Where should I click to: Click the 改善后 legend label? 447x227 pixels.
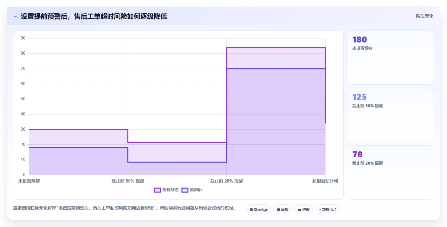(x=196, y=190)
